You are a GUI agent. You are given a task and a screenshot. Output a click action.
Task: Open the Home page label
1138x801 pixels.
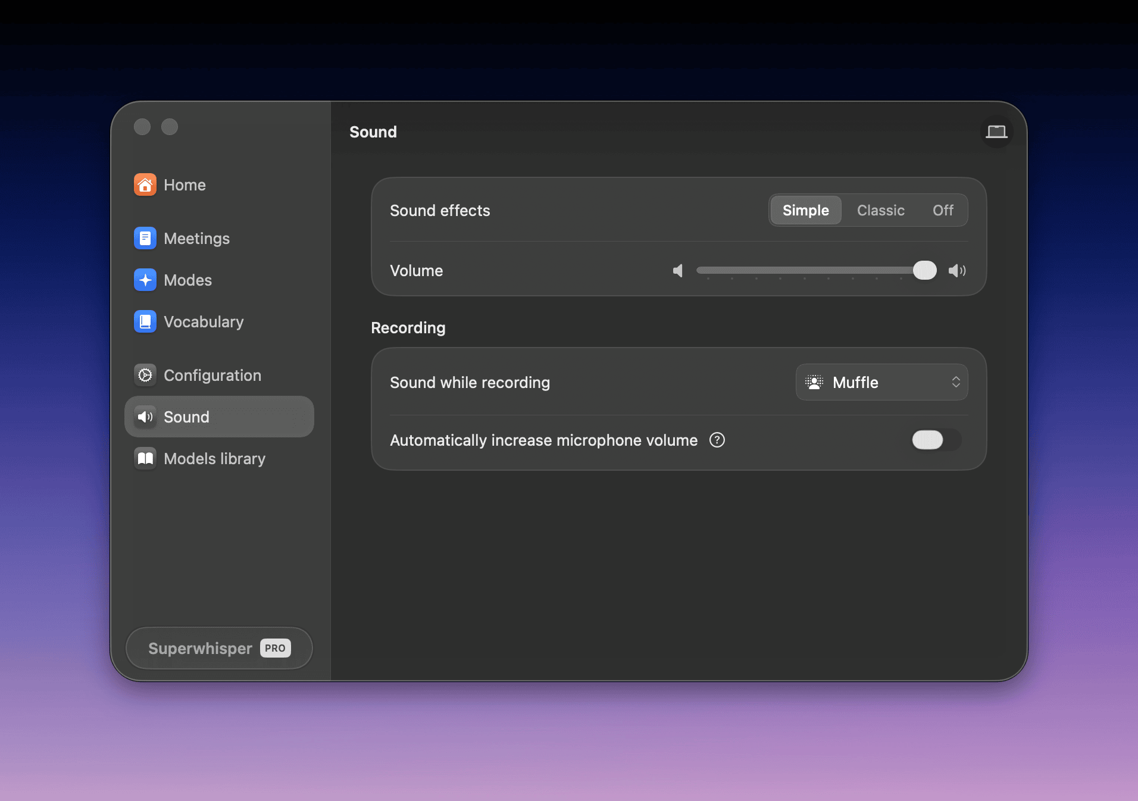point(185,185)
